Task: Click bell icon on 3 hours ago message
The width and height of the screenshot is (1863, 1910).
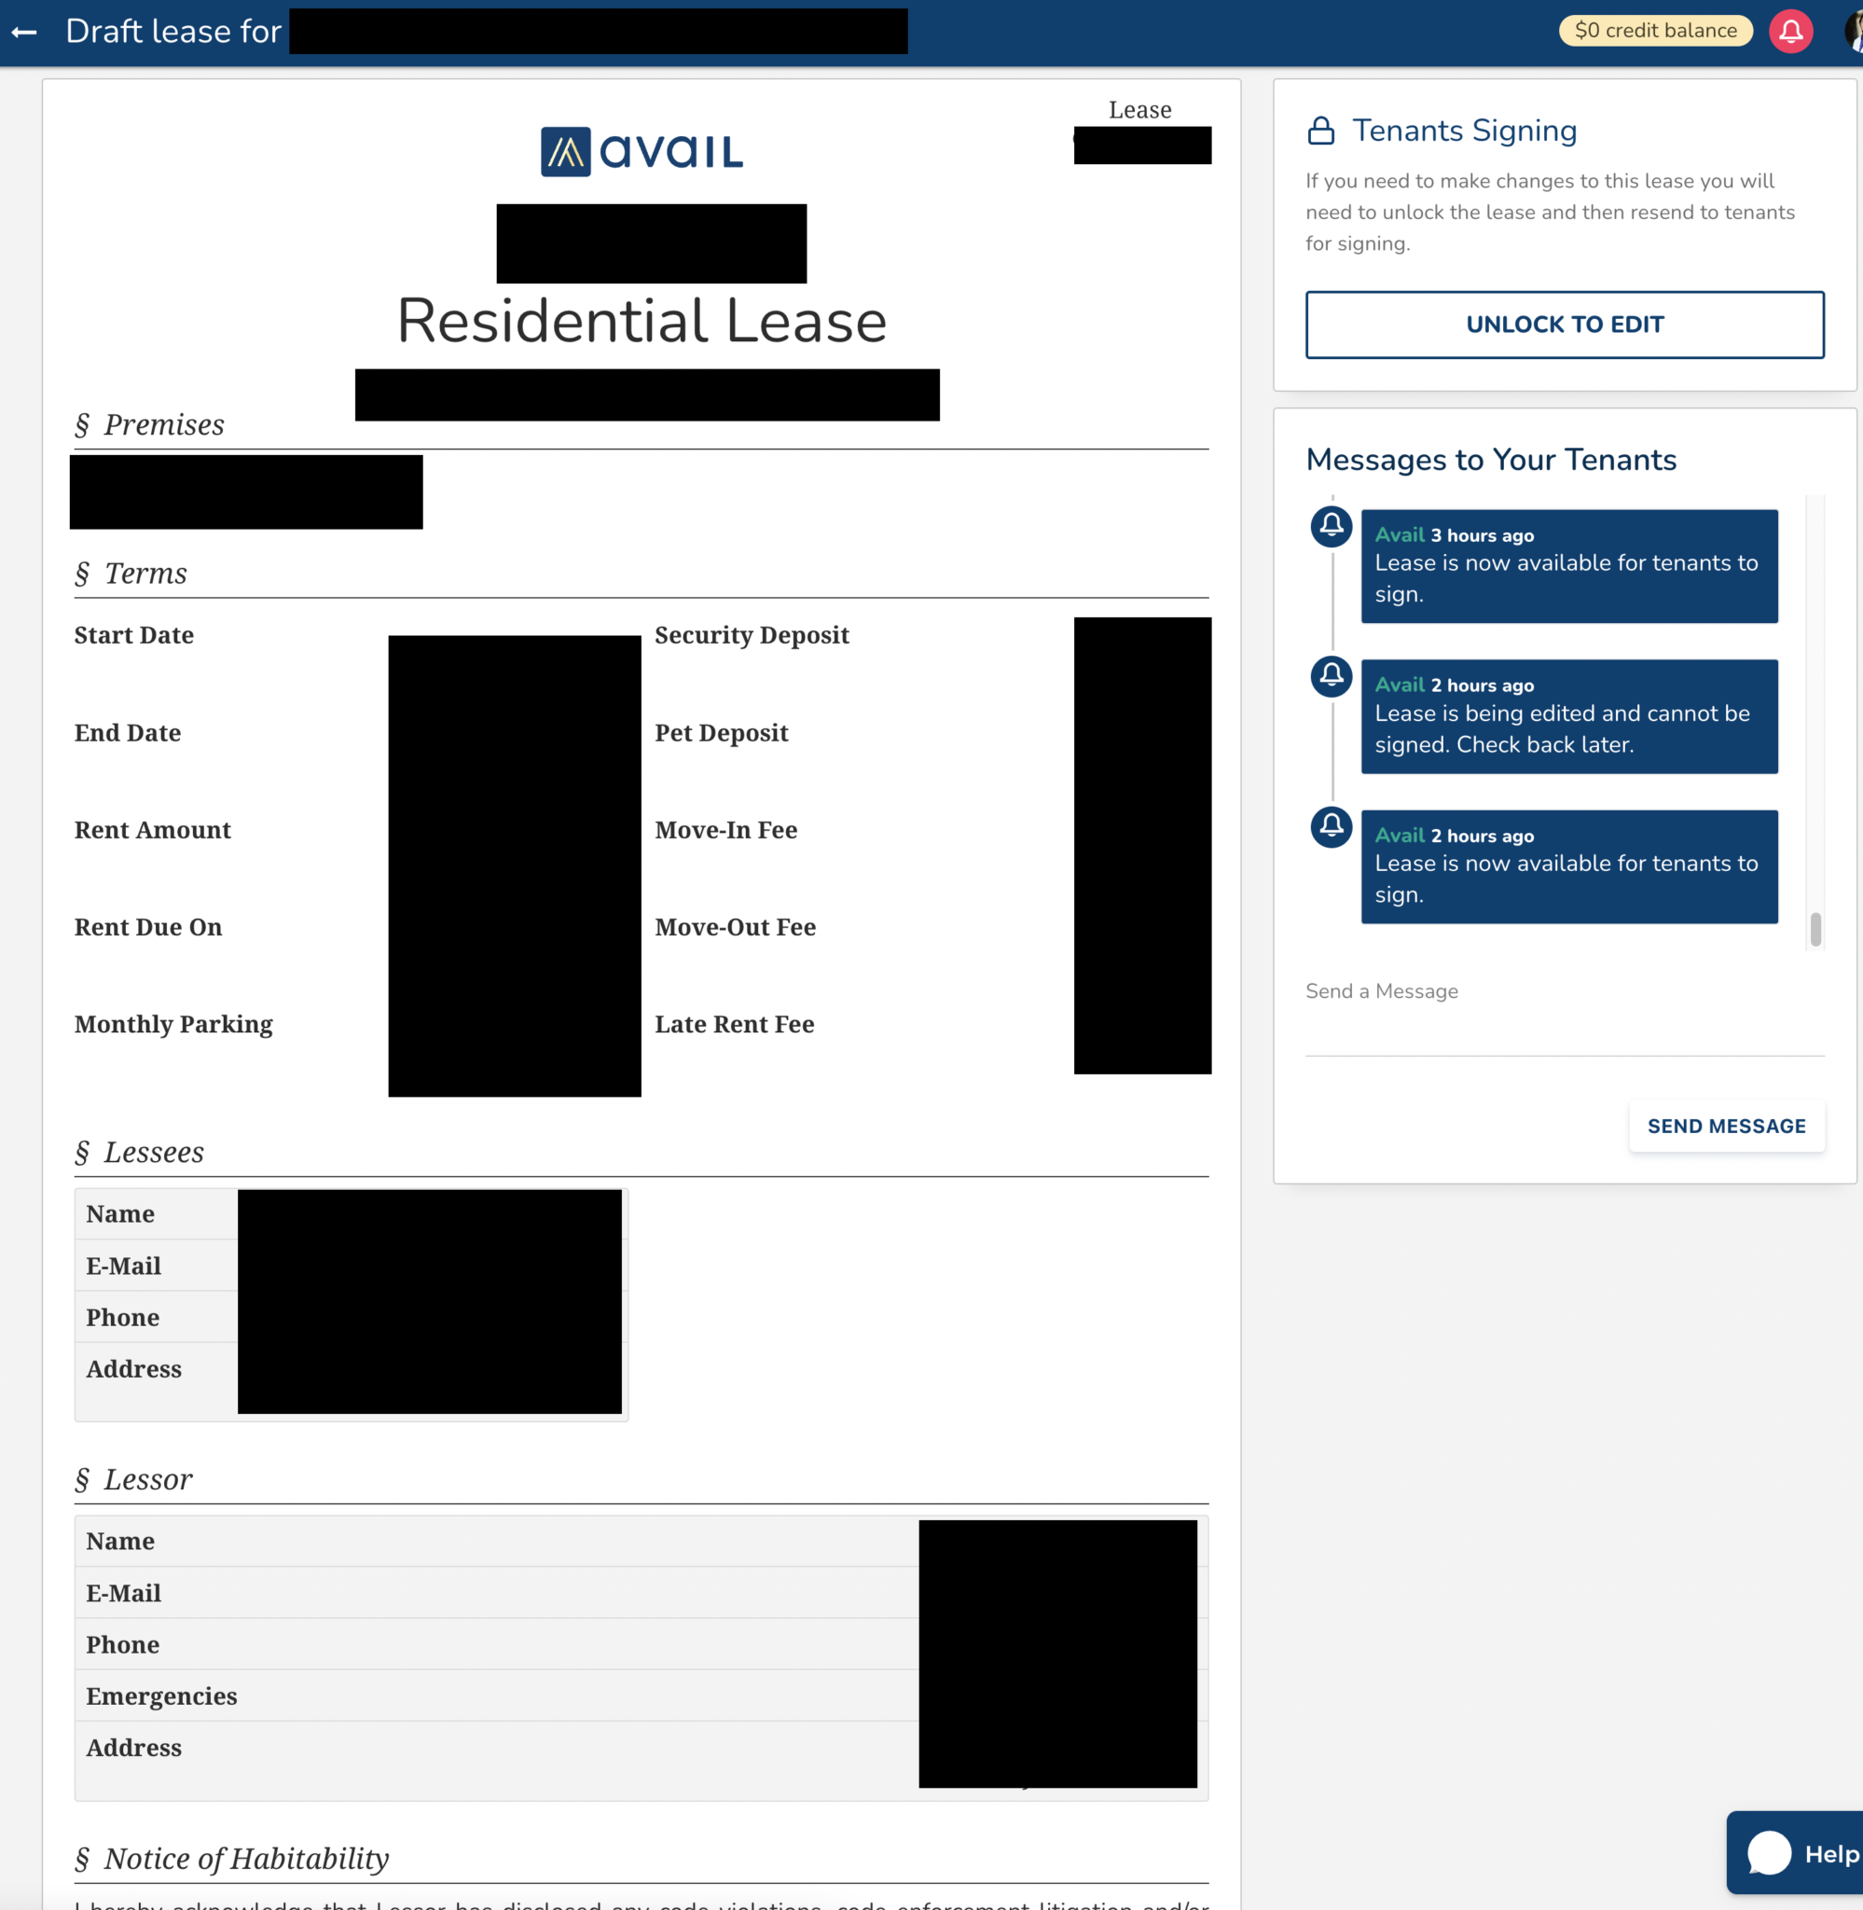Action: click(1331, 525)
